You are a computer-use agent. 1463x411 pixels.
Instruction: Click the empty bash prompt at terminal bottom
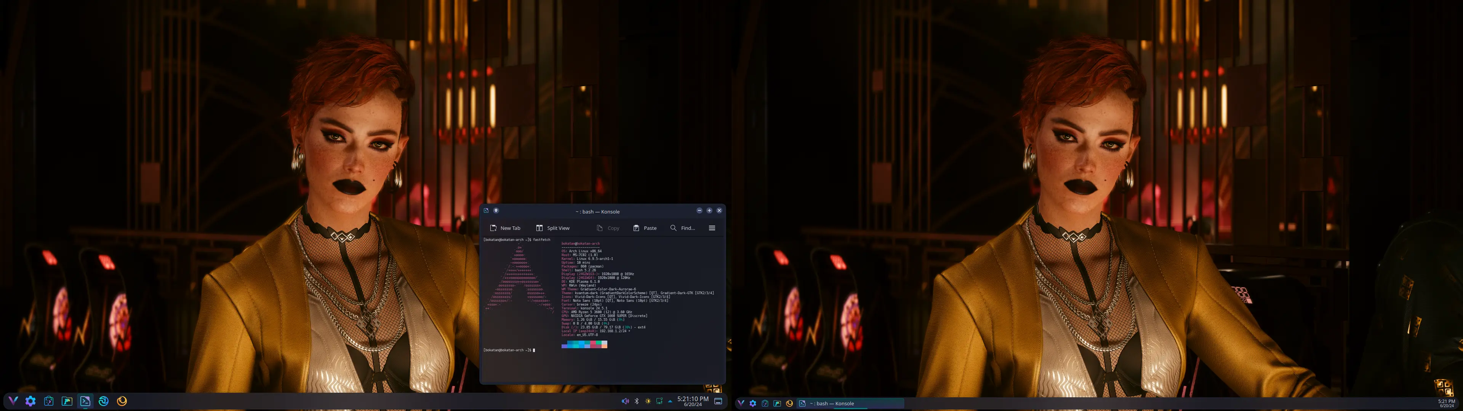pos(509,350)
